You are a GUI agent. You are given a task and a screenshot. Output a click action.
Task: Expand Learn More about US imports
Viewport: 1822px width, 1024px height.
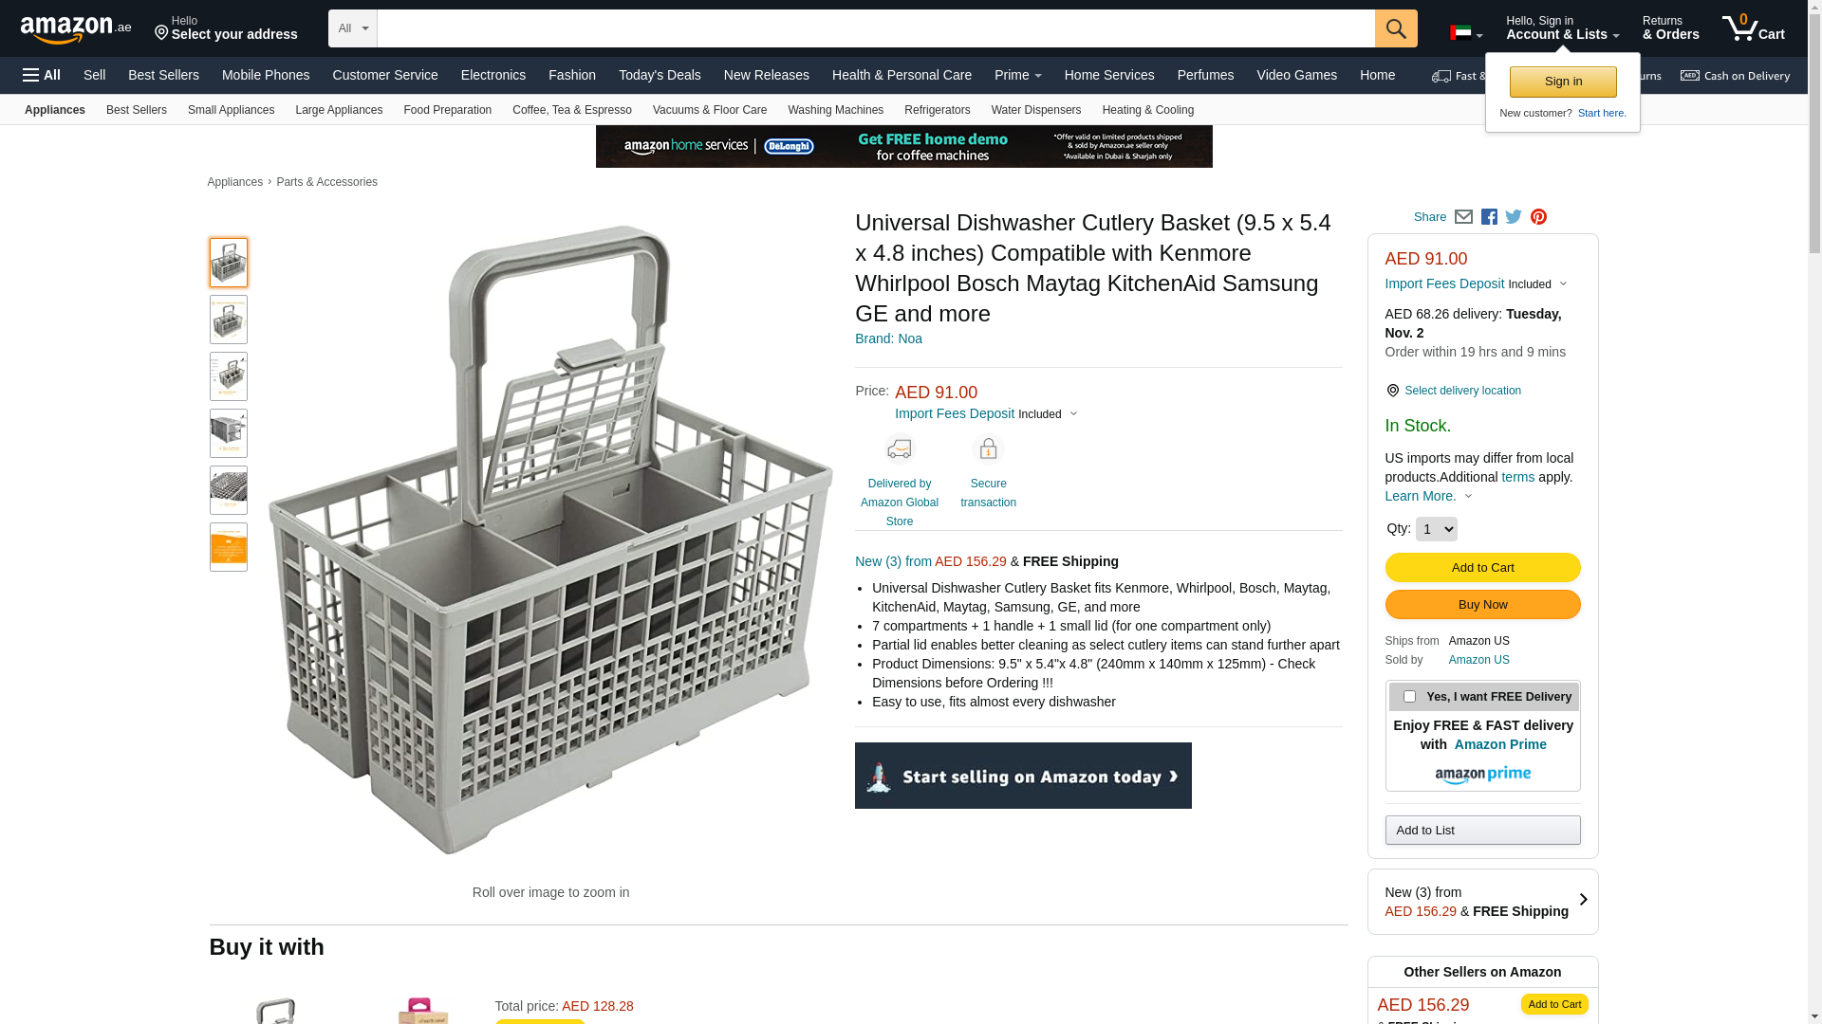coord(1428,496)
